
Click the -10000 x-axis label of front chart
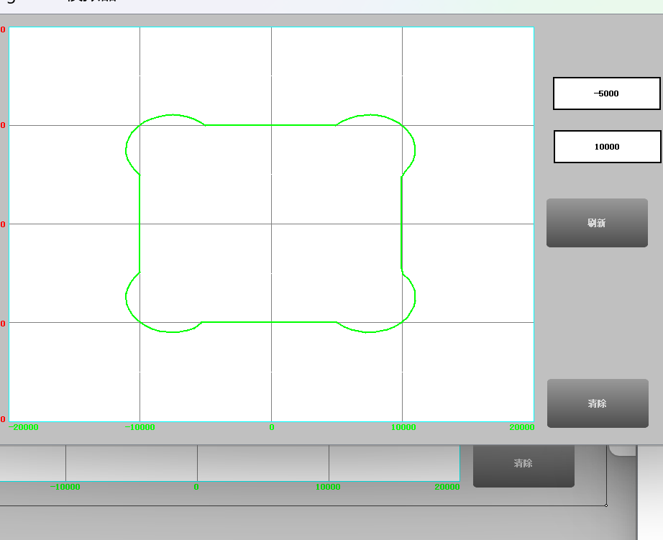pyautogui.click(x=140, y=427)
